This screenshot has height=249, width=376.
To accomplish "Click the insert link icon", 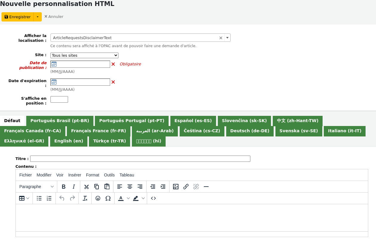I will pos(186,187).
